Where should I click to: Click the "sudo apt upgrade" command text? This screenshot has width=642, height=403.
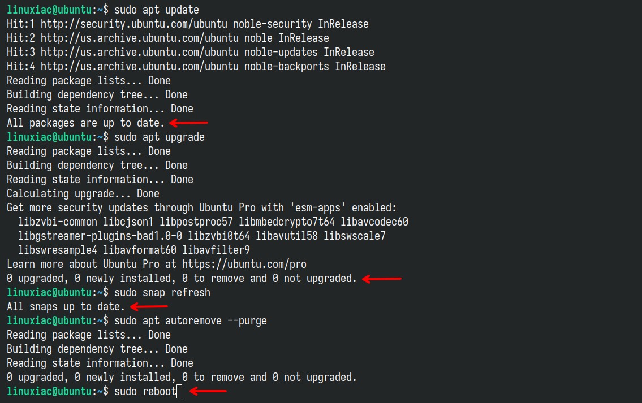(x=159, y=137)
